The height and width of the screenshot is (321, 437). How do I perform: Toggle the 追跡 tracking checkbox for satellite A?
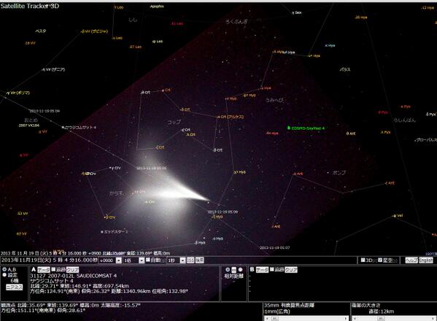[x=53, y=269]
